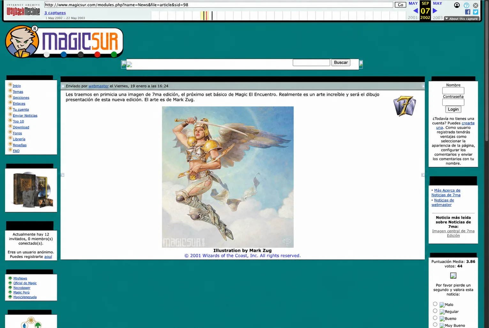Click the Wizards of the Coast copyright text

click(242, 256)
